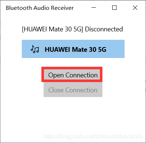146x143 pixels.
Task: Minimize the Bluetooth Audio Receiver window
Action: point(94,8)
